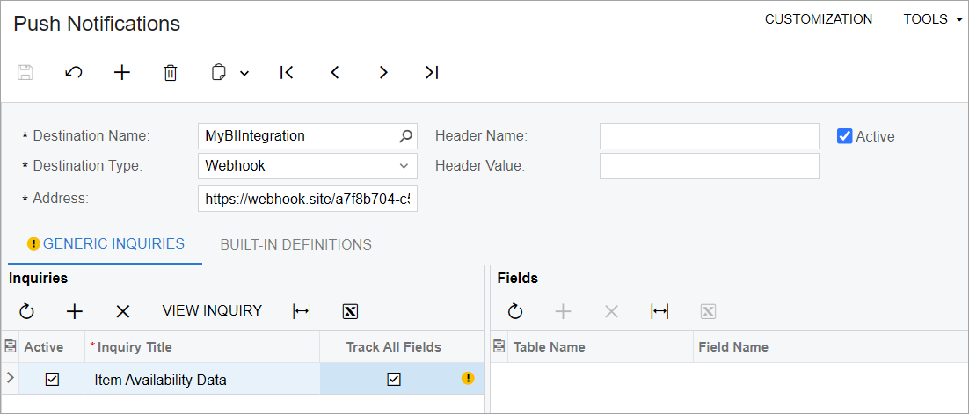969x414 pixels.
Task: Switch to the Built-In Definitions tab
Action: [x=295, y=244]
